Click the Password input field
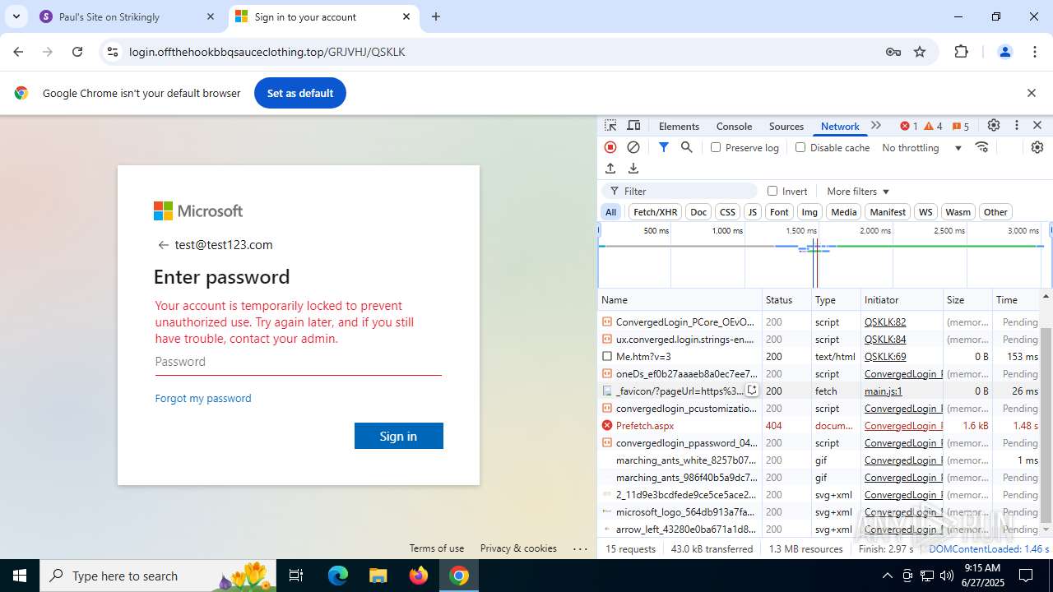Viewport: 1053px width, 592px height. point(299,362)
